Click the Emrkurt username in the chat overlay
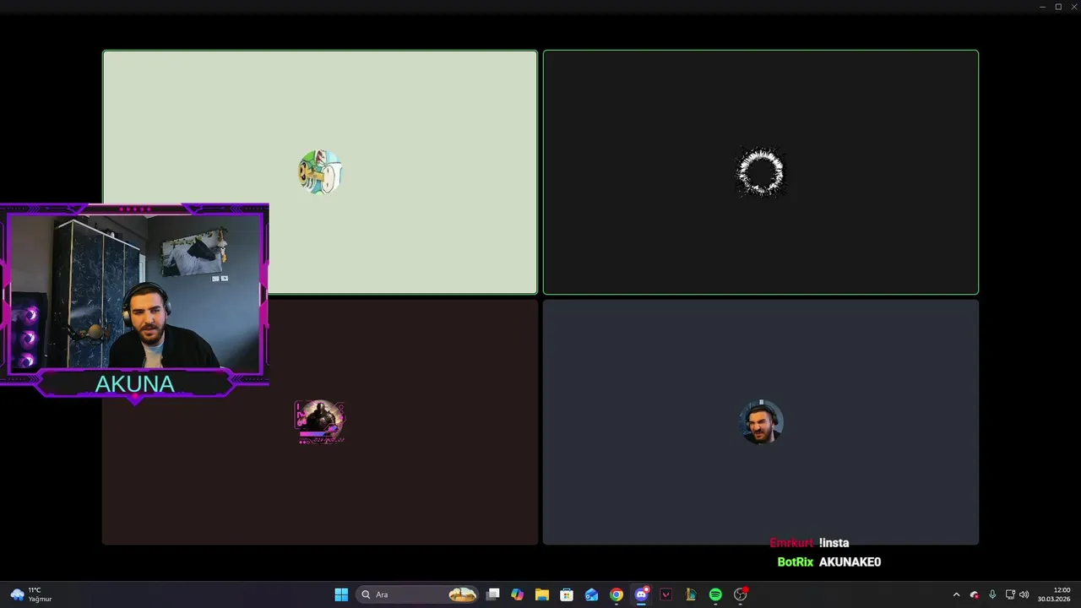The width and height of the screenshot is (1081, 608). [791, 543]
